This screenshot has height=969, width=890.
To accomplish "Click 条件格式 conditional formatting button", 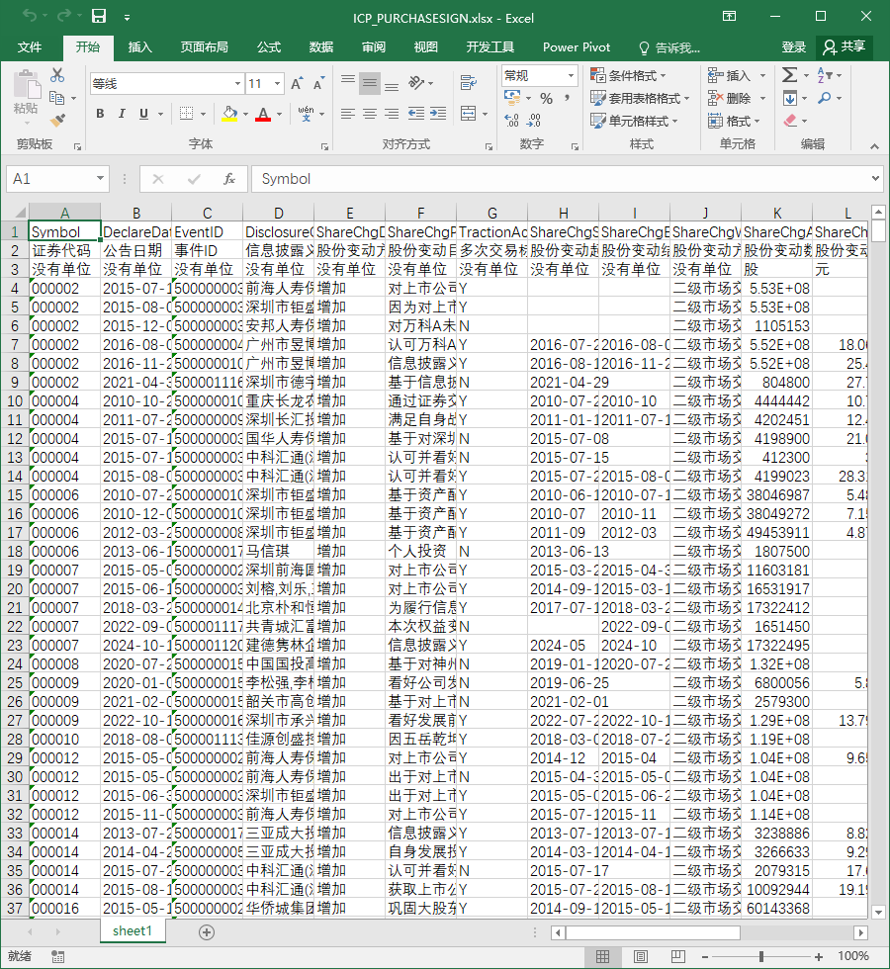I will (x=629, y=75).
